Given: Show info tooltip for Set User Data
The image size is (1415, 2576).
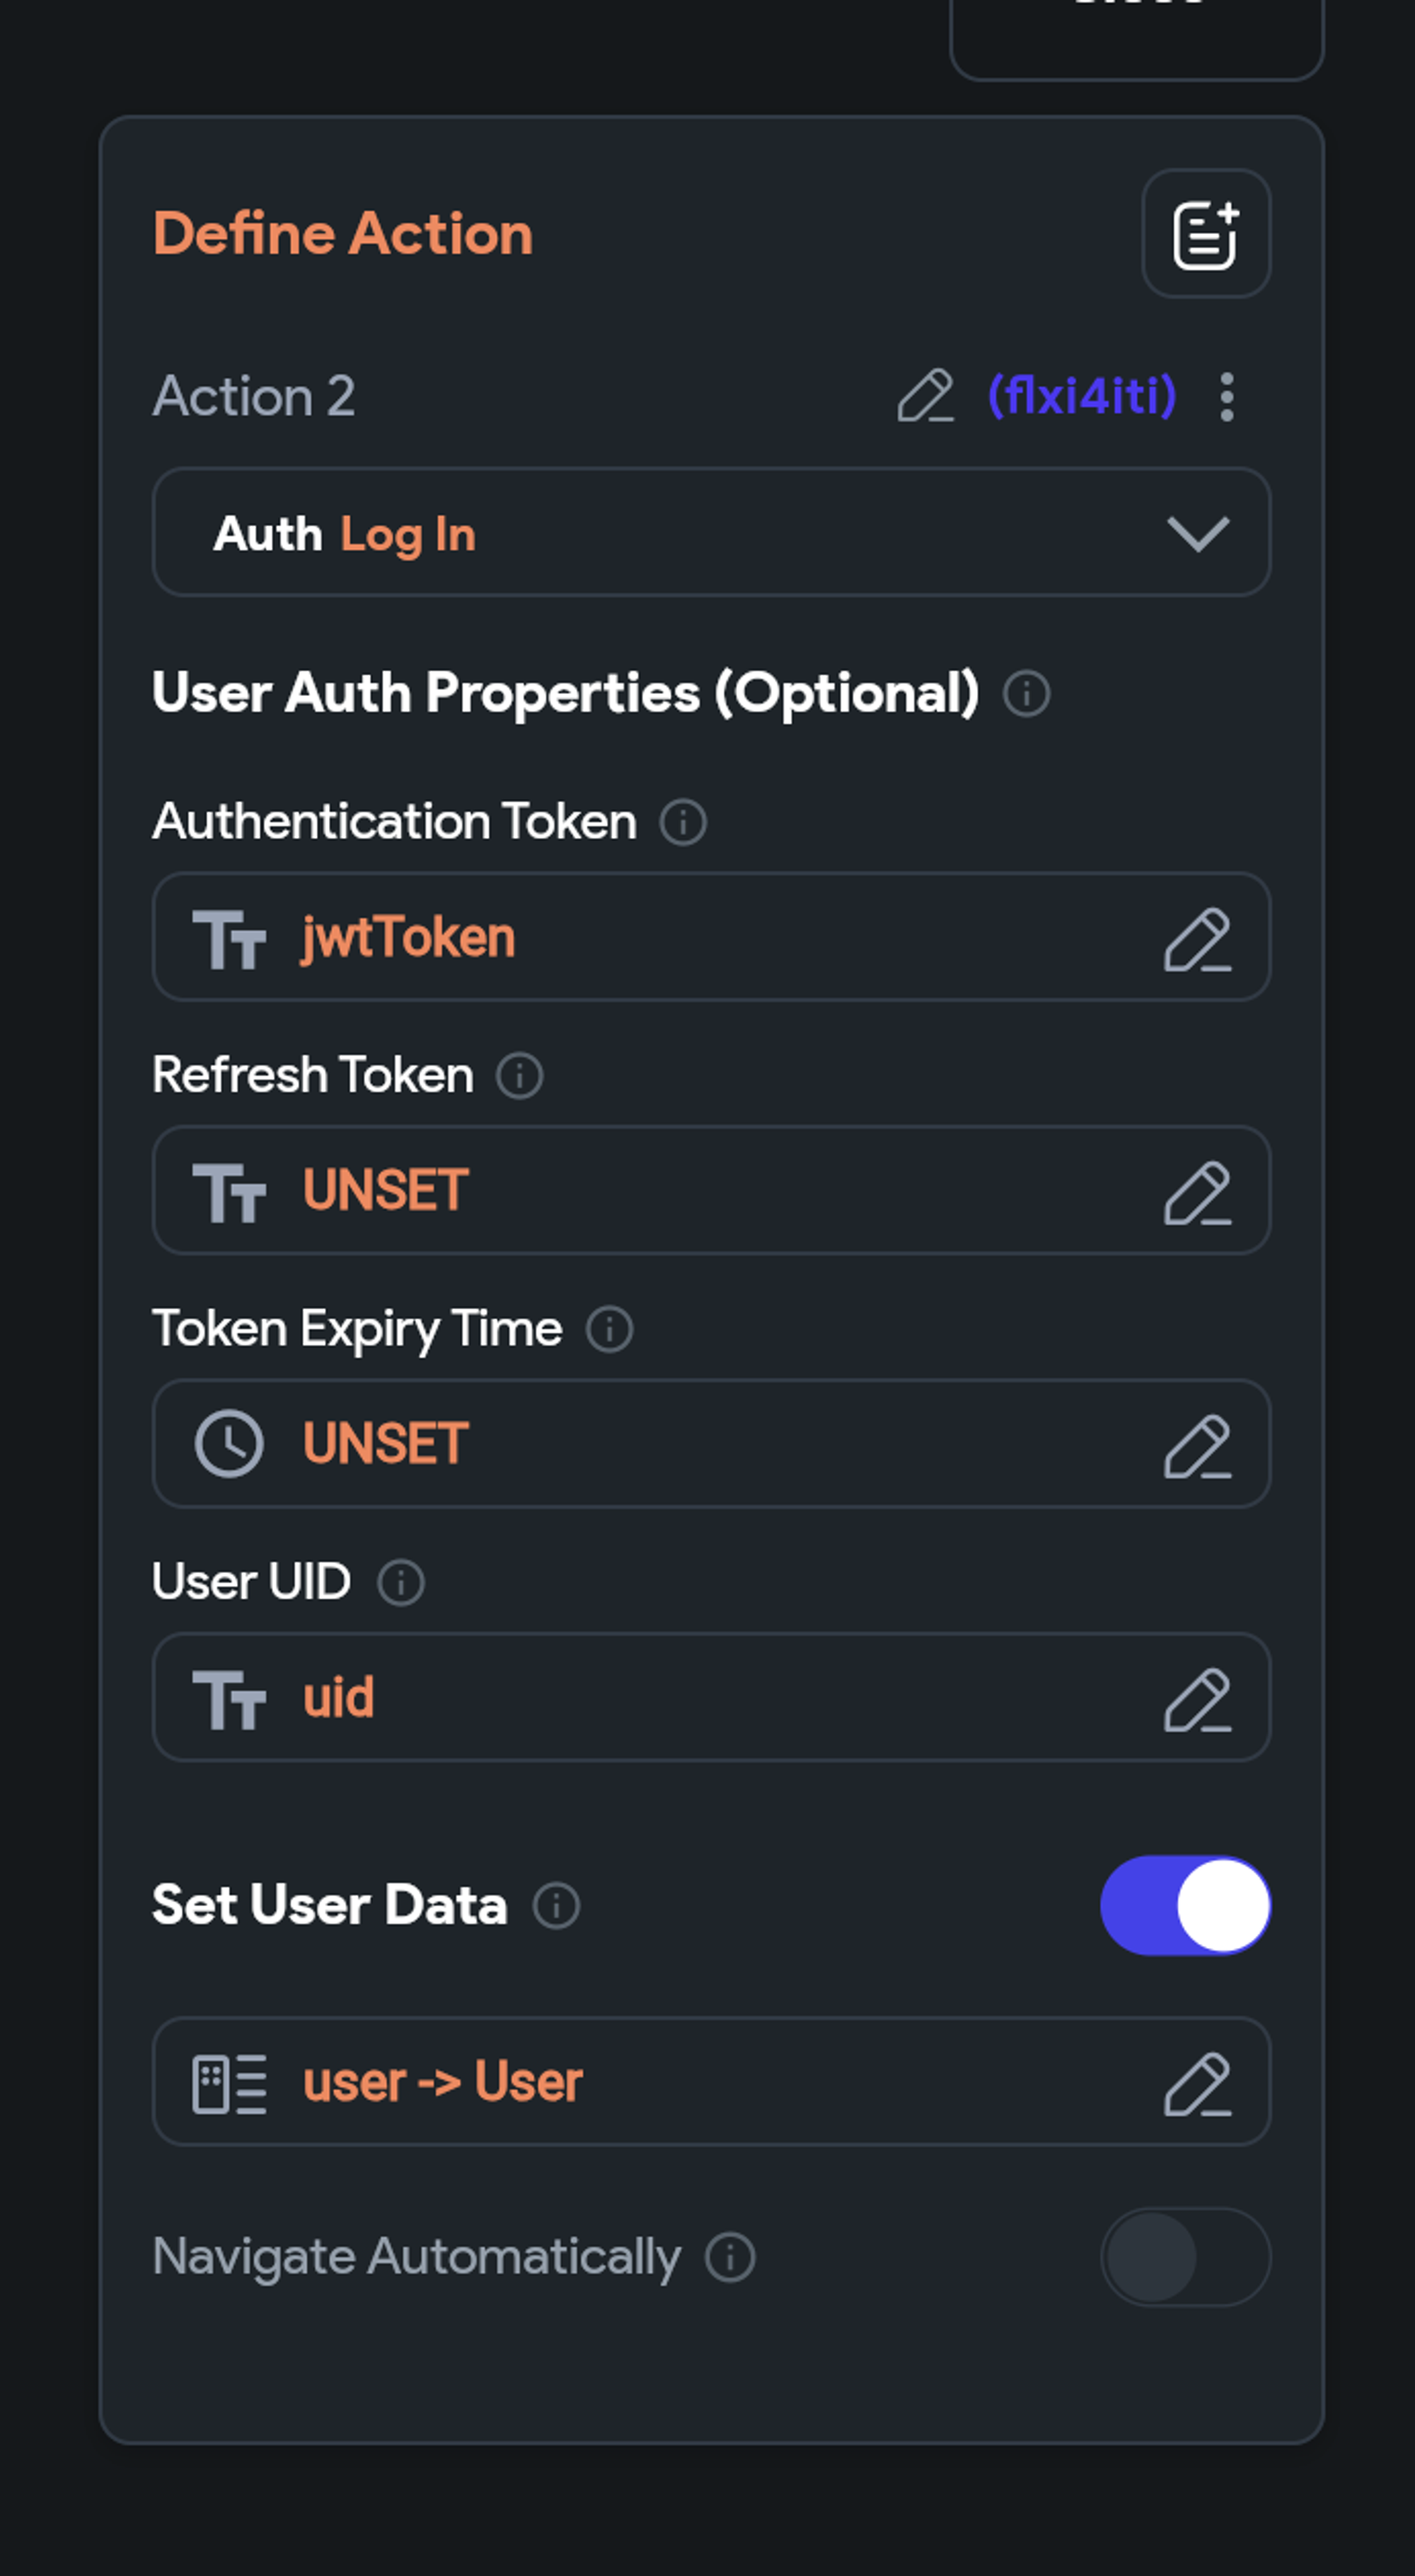Looking at the screenshot, I should pos(557,1906).
